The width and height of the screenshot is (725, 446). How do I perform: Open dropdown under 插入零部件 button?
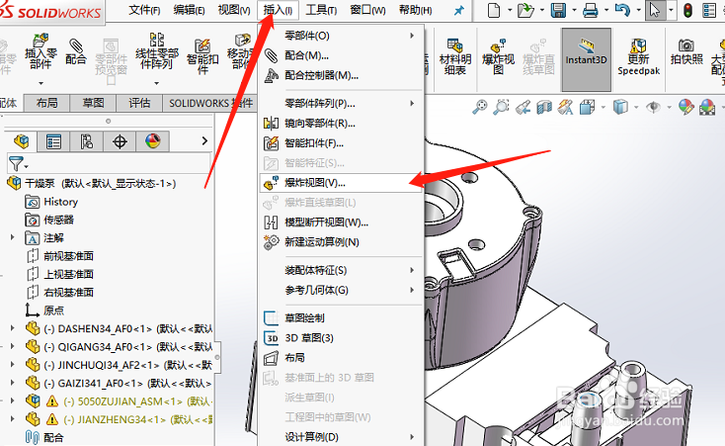40,83
